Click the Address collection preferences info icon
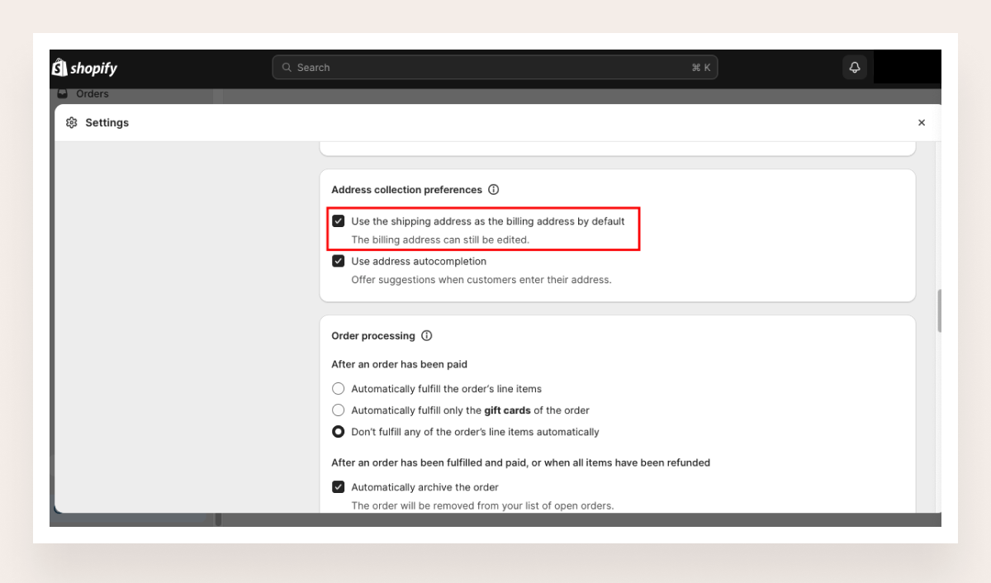The image size is (991, 583). coord(494,190)
